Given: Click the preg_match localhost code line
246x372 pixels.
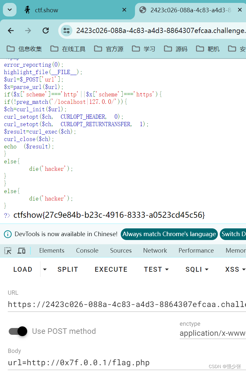Looking at the screenshot, I should pyautogui.click(x=65, y=102).
